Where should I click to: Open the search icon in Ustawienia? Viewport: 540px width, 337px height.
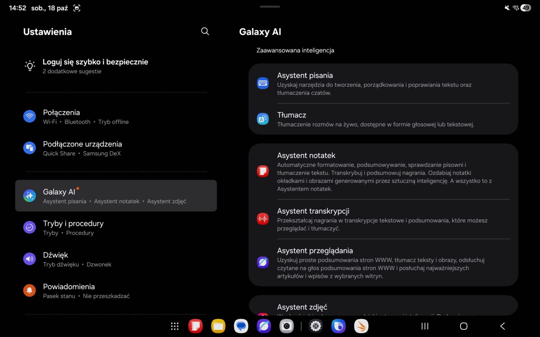(205, 32)
